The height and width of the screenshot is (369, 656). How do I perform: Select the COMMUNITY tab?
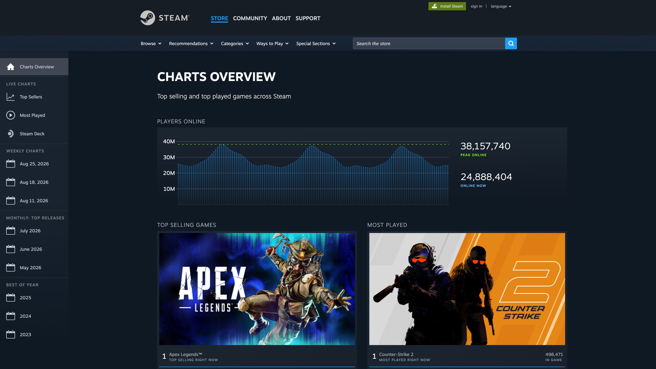point(250,18)
